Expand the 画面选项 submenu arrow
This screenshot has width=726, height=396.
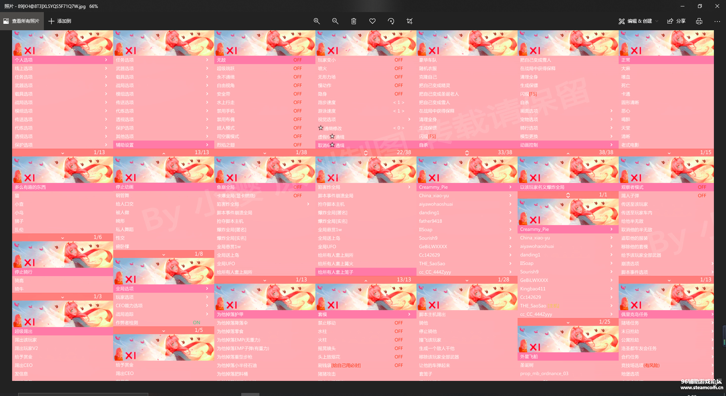tap(611, 111)
